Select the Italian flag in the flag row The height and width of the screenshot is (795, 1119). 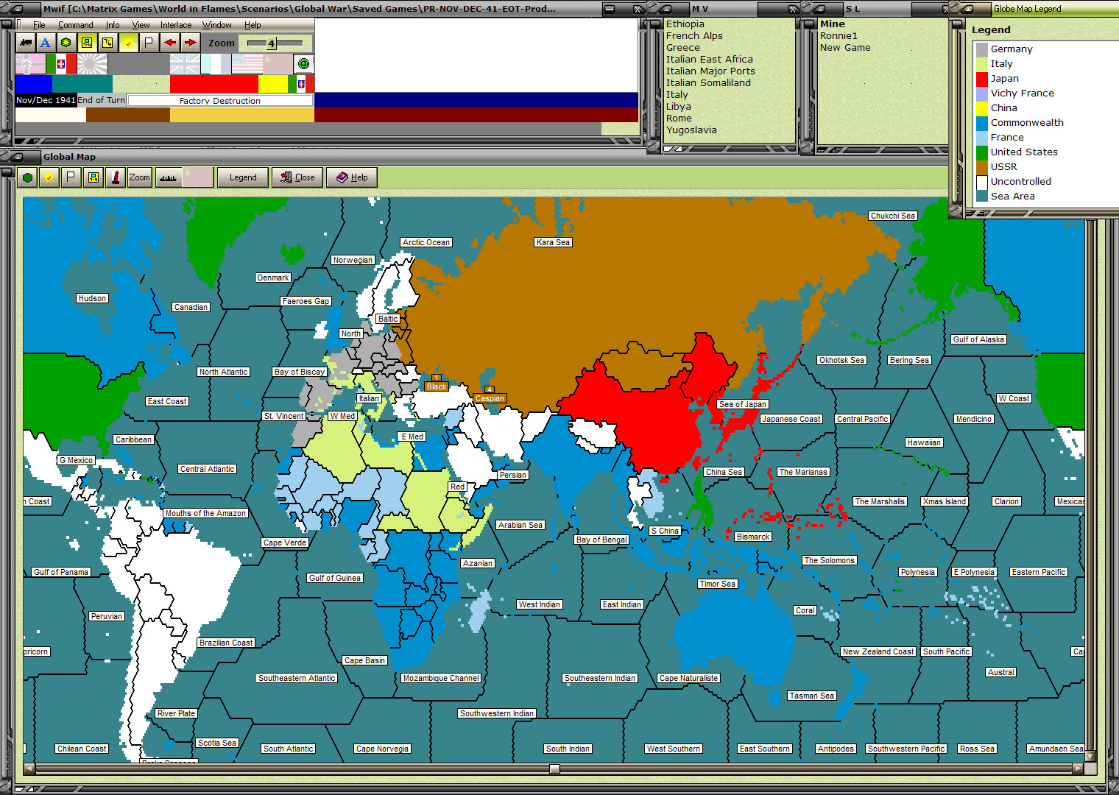coord(61,64)
